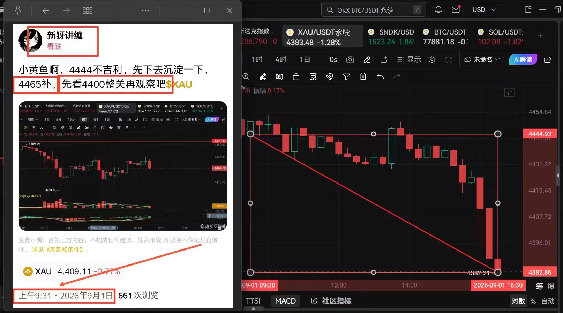
Task: Switch to the SNDK/USD tab
Action: (391, 37)
